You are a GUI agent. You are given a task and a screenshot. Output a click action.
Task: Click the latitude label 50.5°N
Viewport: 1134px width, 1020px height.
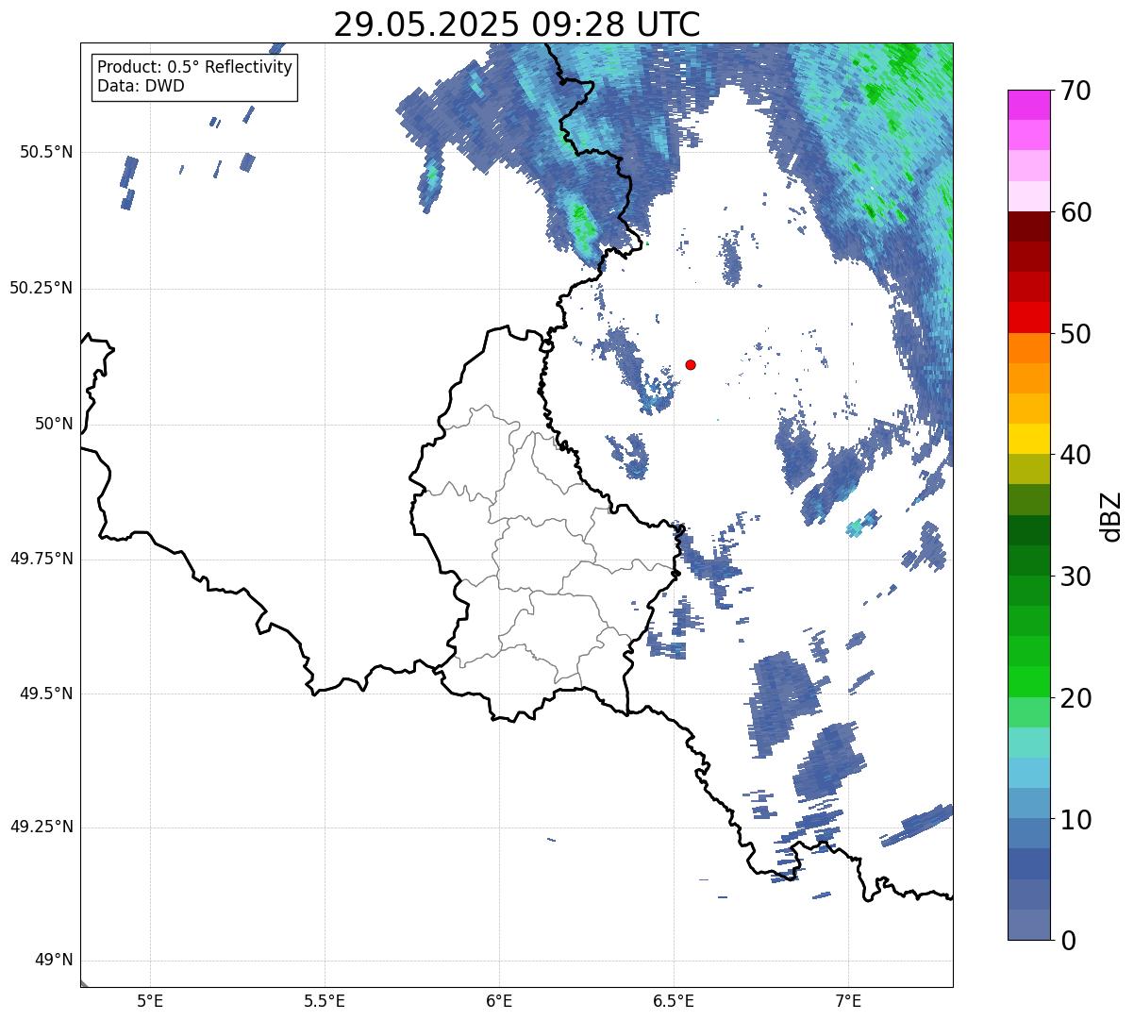tap(46, 153)
